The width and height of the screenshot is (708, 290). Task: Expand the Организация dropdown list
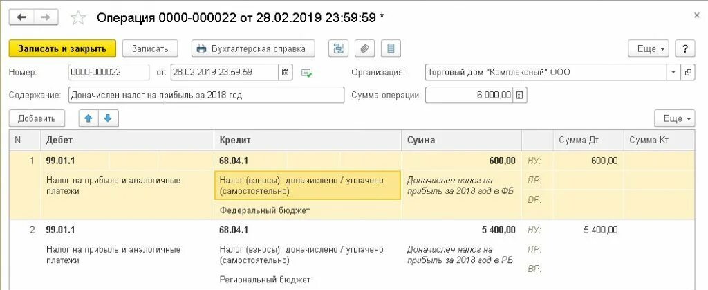click(673, 72)
